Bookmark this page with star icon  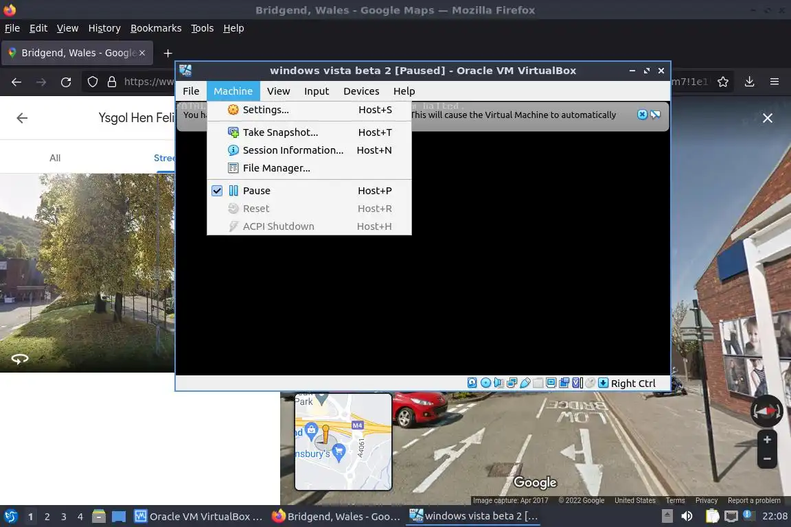pyautogui.click(x=723, y=82)
